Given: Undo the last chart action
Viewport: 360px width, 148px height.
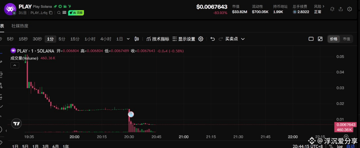Looking at the screenshot, I should point(213,39).
